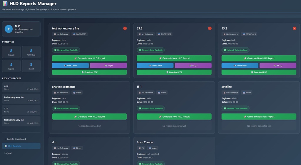This screenshot has width=301, height=165.
Task: Click red notification badge on 33.3 card
Action: point(210,28)
